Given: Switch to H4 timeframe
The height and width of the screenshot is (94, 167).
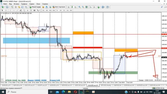Looking at the screenshot, I should pyautogui.click(x=61, y=10).
